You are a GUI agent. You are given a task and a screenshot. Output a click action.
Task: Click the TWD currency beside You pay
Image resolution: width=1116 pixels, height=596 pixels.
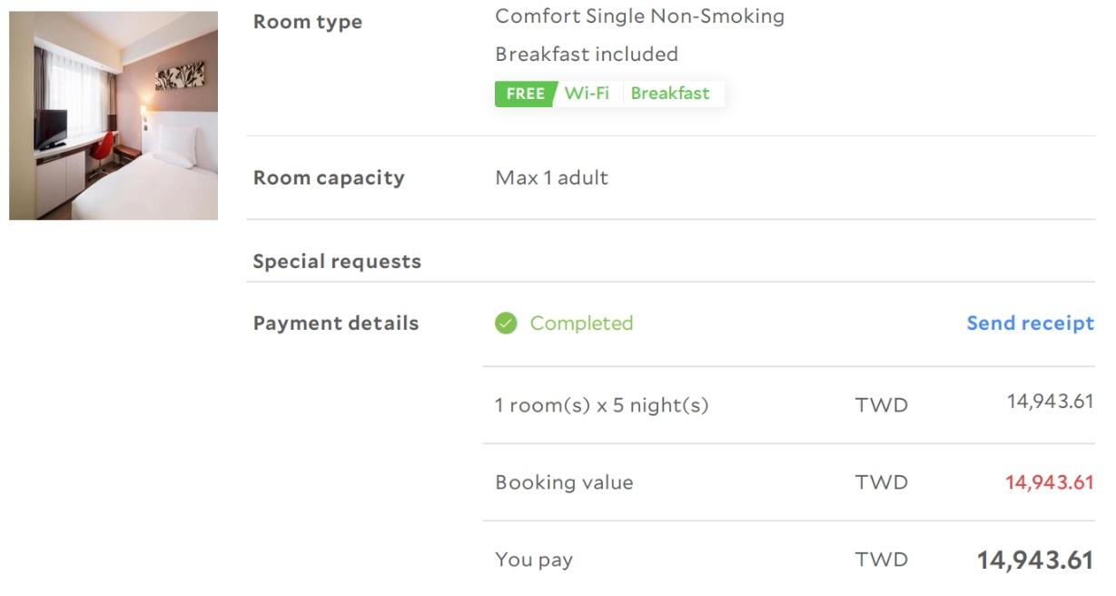[881, 561]
